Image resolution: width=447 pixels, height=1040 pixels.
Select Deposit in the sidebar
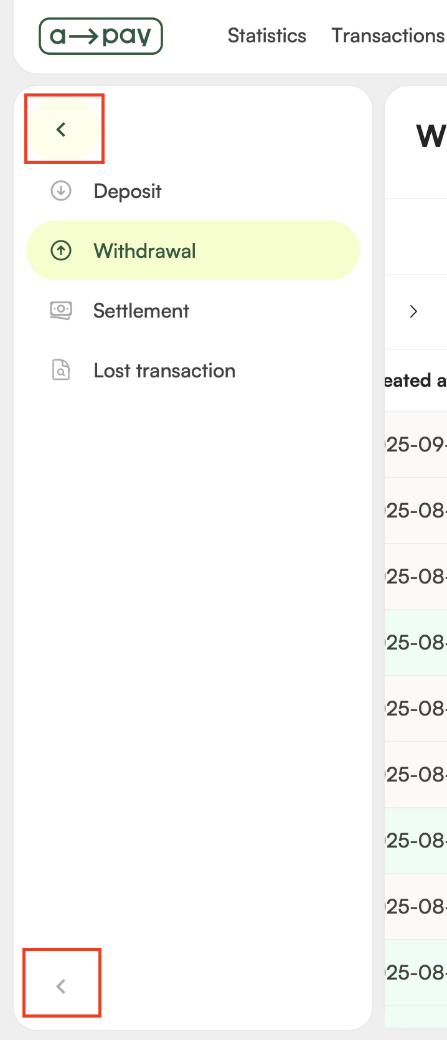[128, 191]
